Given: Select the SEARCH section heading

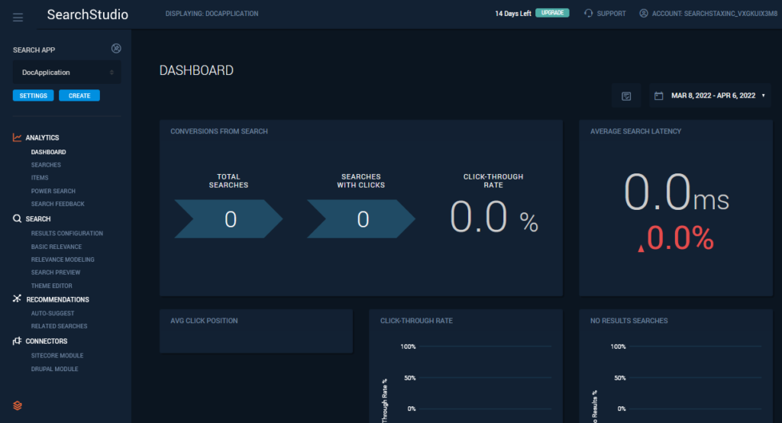Looking at the screenshot, I should click(38, 219).
